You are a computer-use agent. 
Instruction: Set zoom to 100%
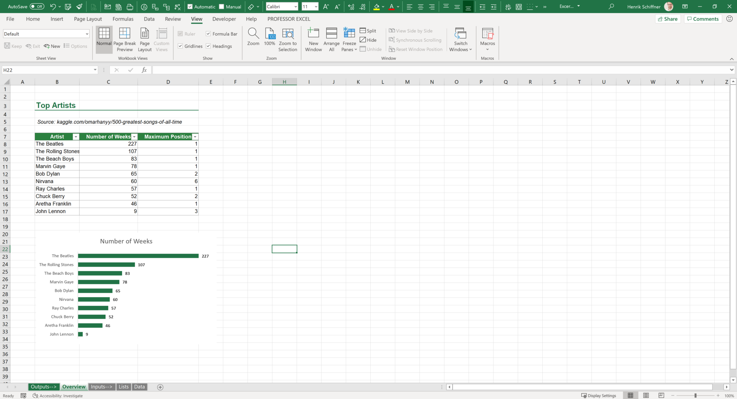click(x=269, y=38)
